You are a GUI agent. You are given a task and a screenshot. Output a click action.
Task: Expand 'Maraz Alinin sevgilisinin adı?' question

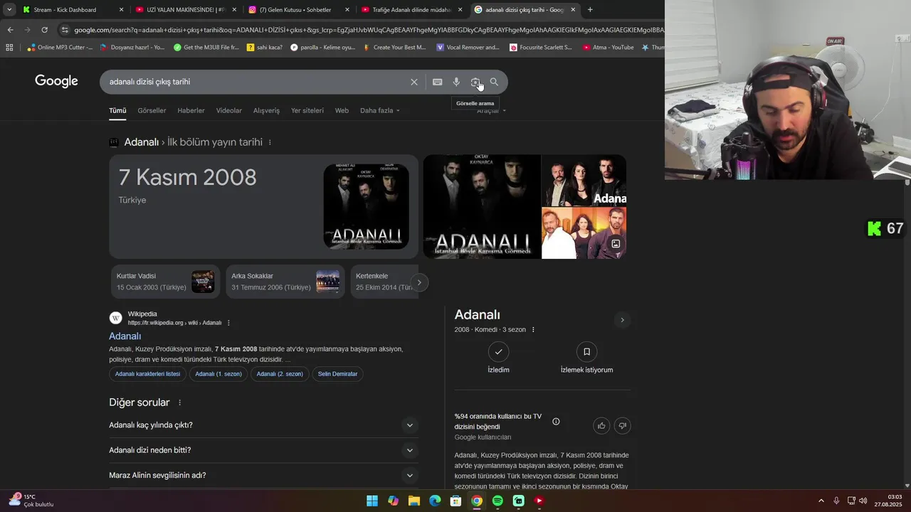pyautogui.click(x=263, y=475)
